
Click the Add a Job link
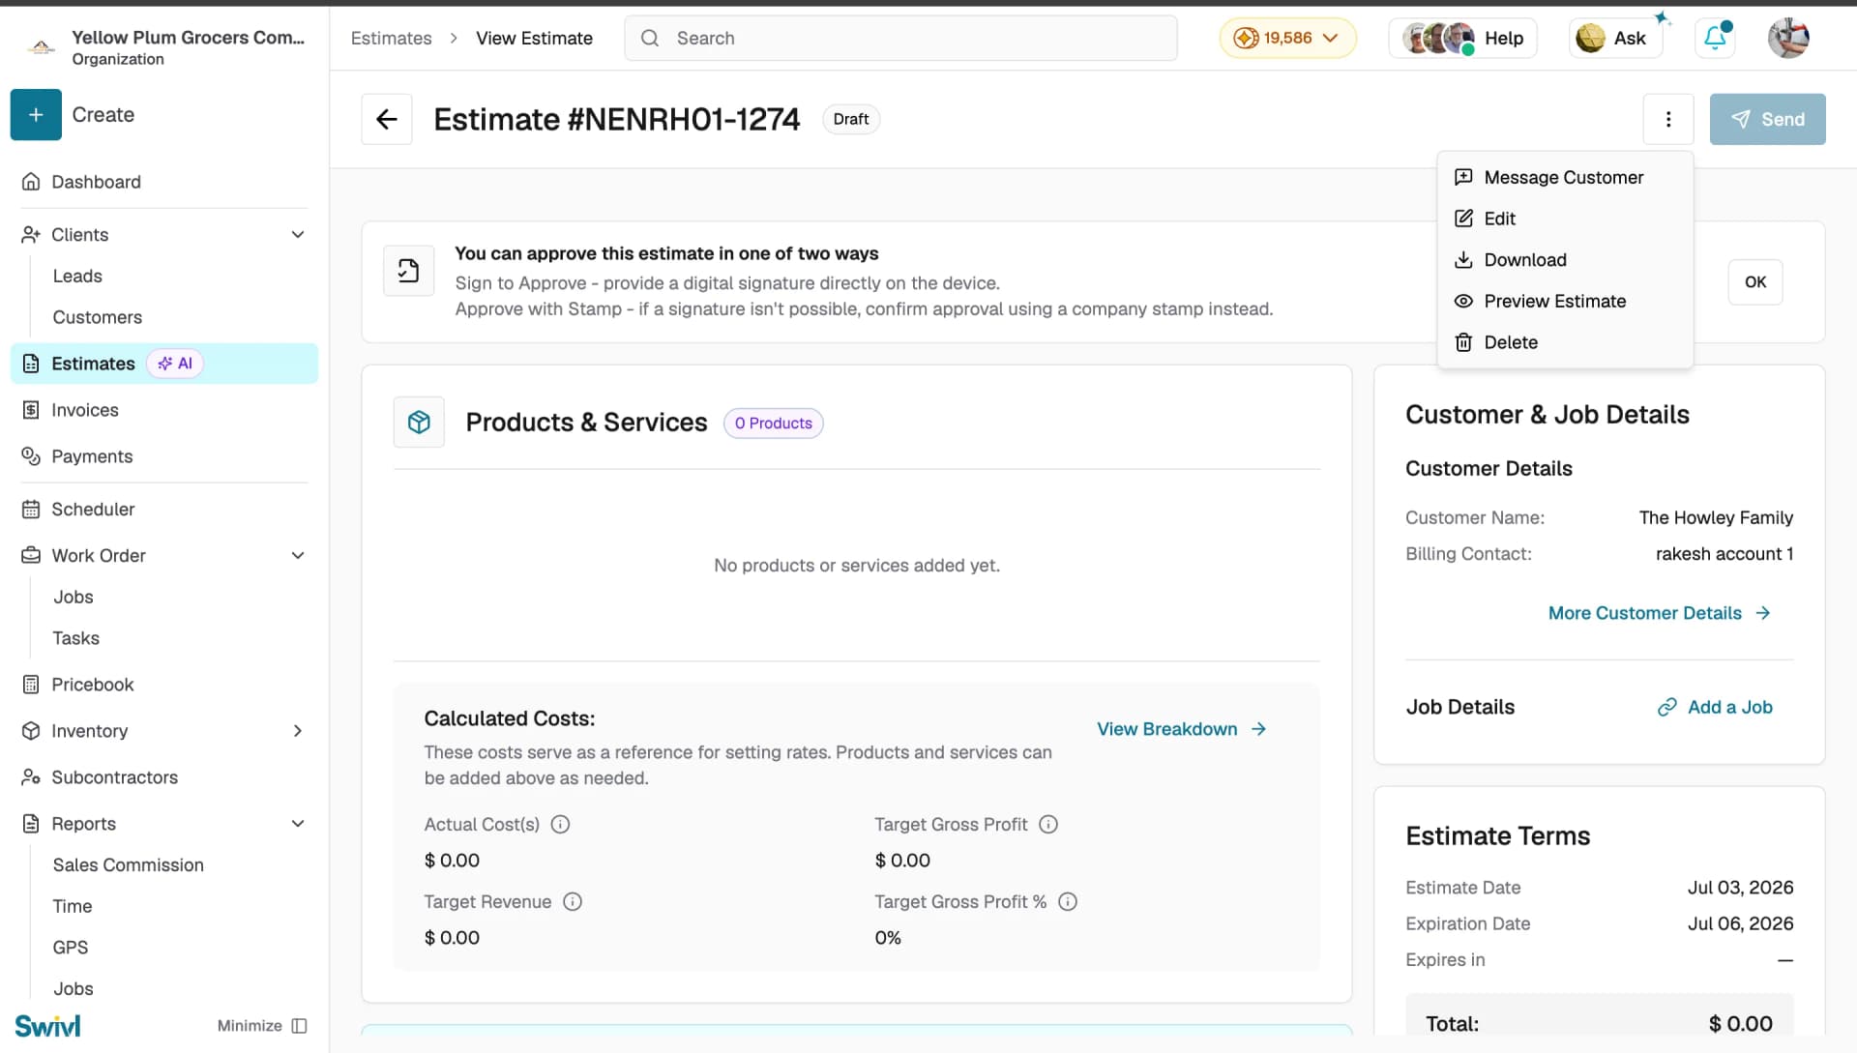pyautogui.click(x=1715, y=707)
